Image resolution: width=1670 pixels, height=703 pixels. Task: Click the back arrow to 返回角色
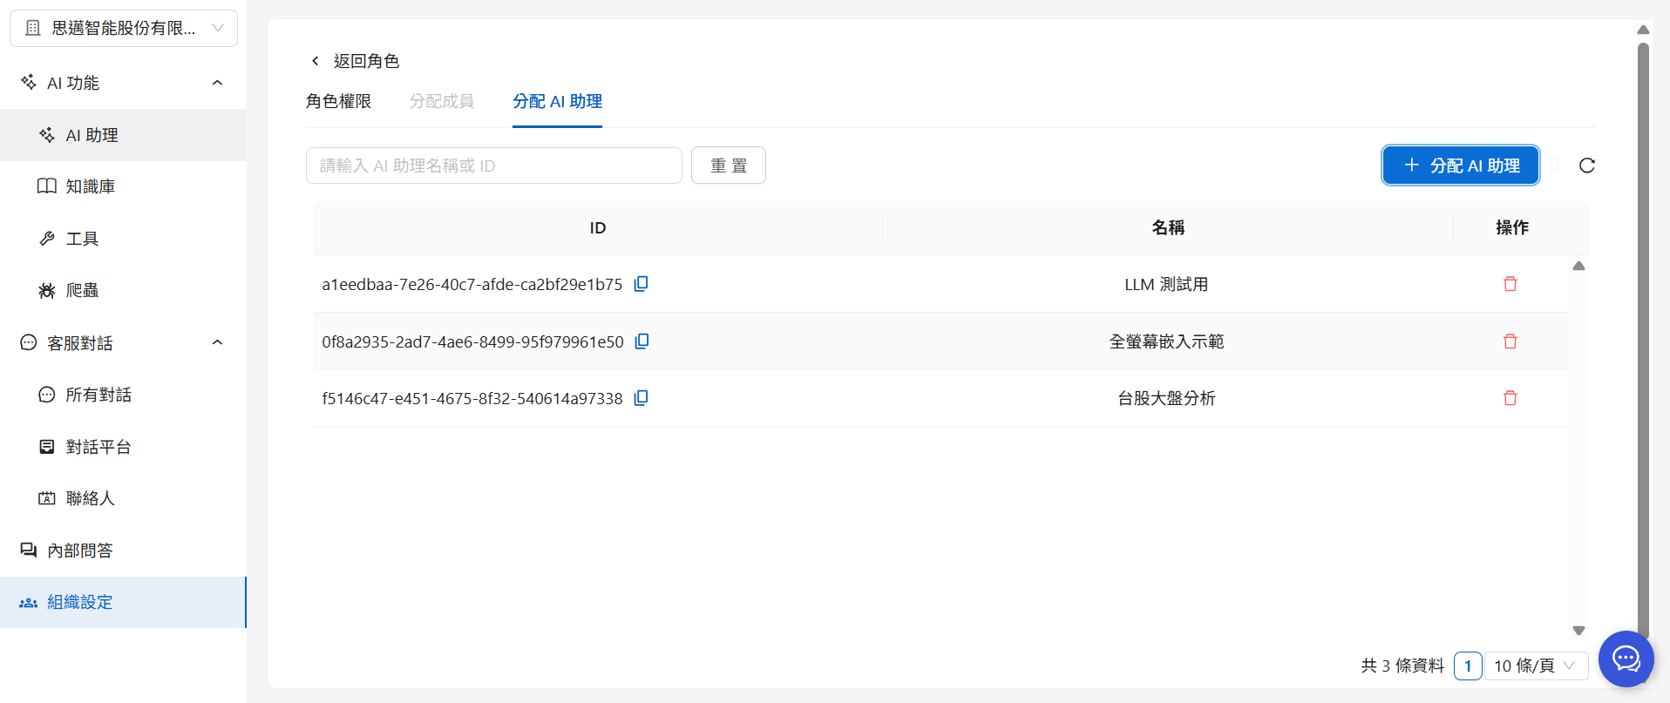[316, 61]
